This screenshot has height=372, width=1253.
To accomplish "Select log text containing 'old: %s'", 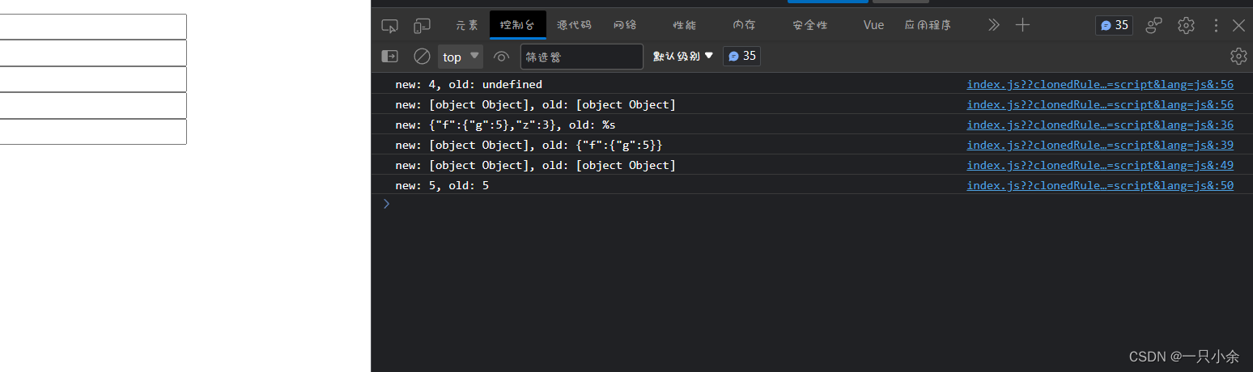I will 505,125.
